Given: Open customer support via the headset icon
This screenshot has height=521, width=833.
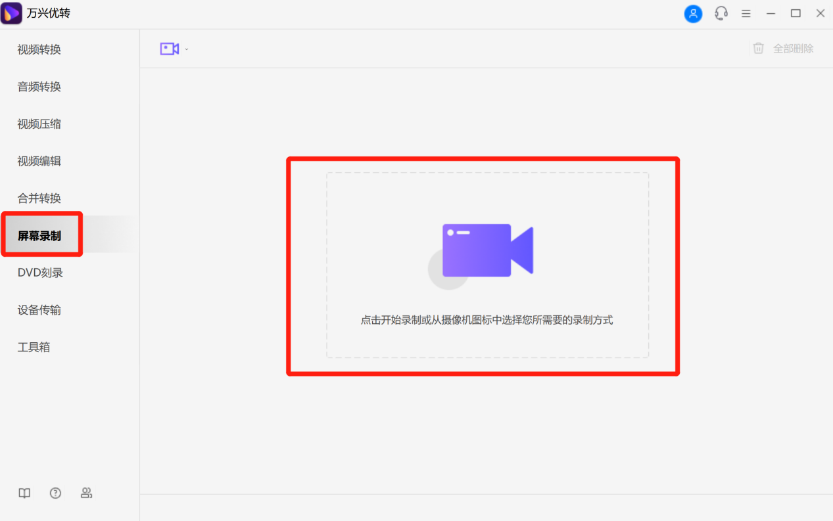Looking at the screenshot, I should [x=721, y=12].
